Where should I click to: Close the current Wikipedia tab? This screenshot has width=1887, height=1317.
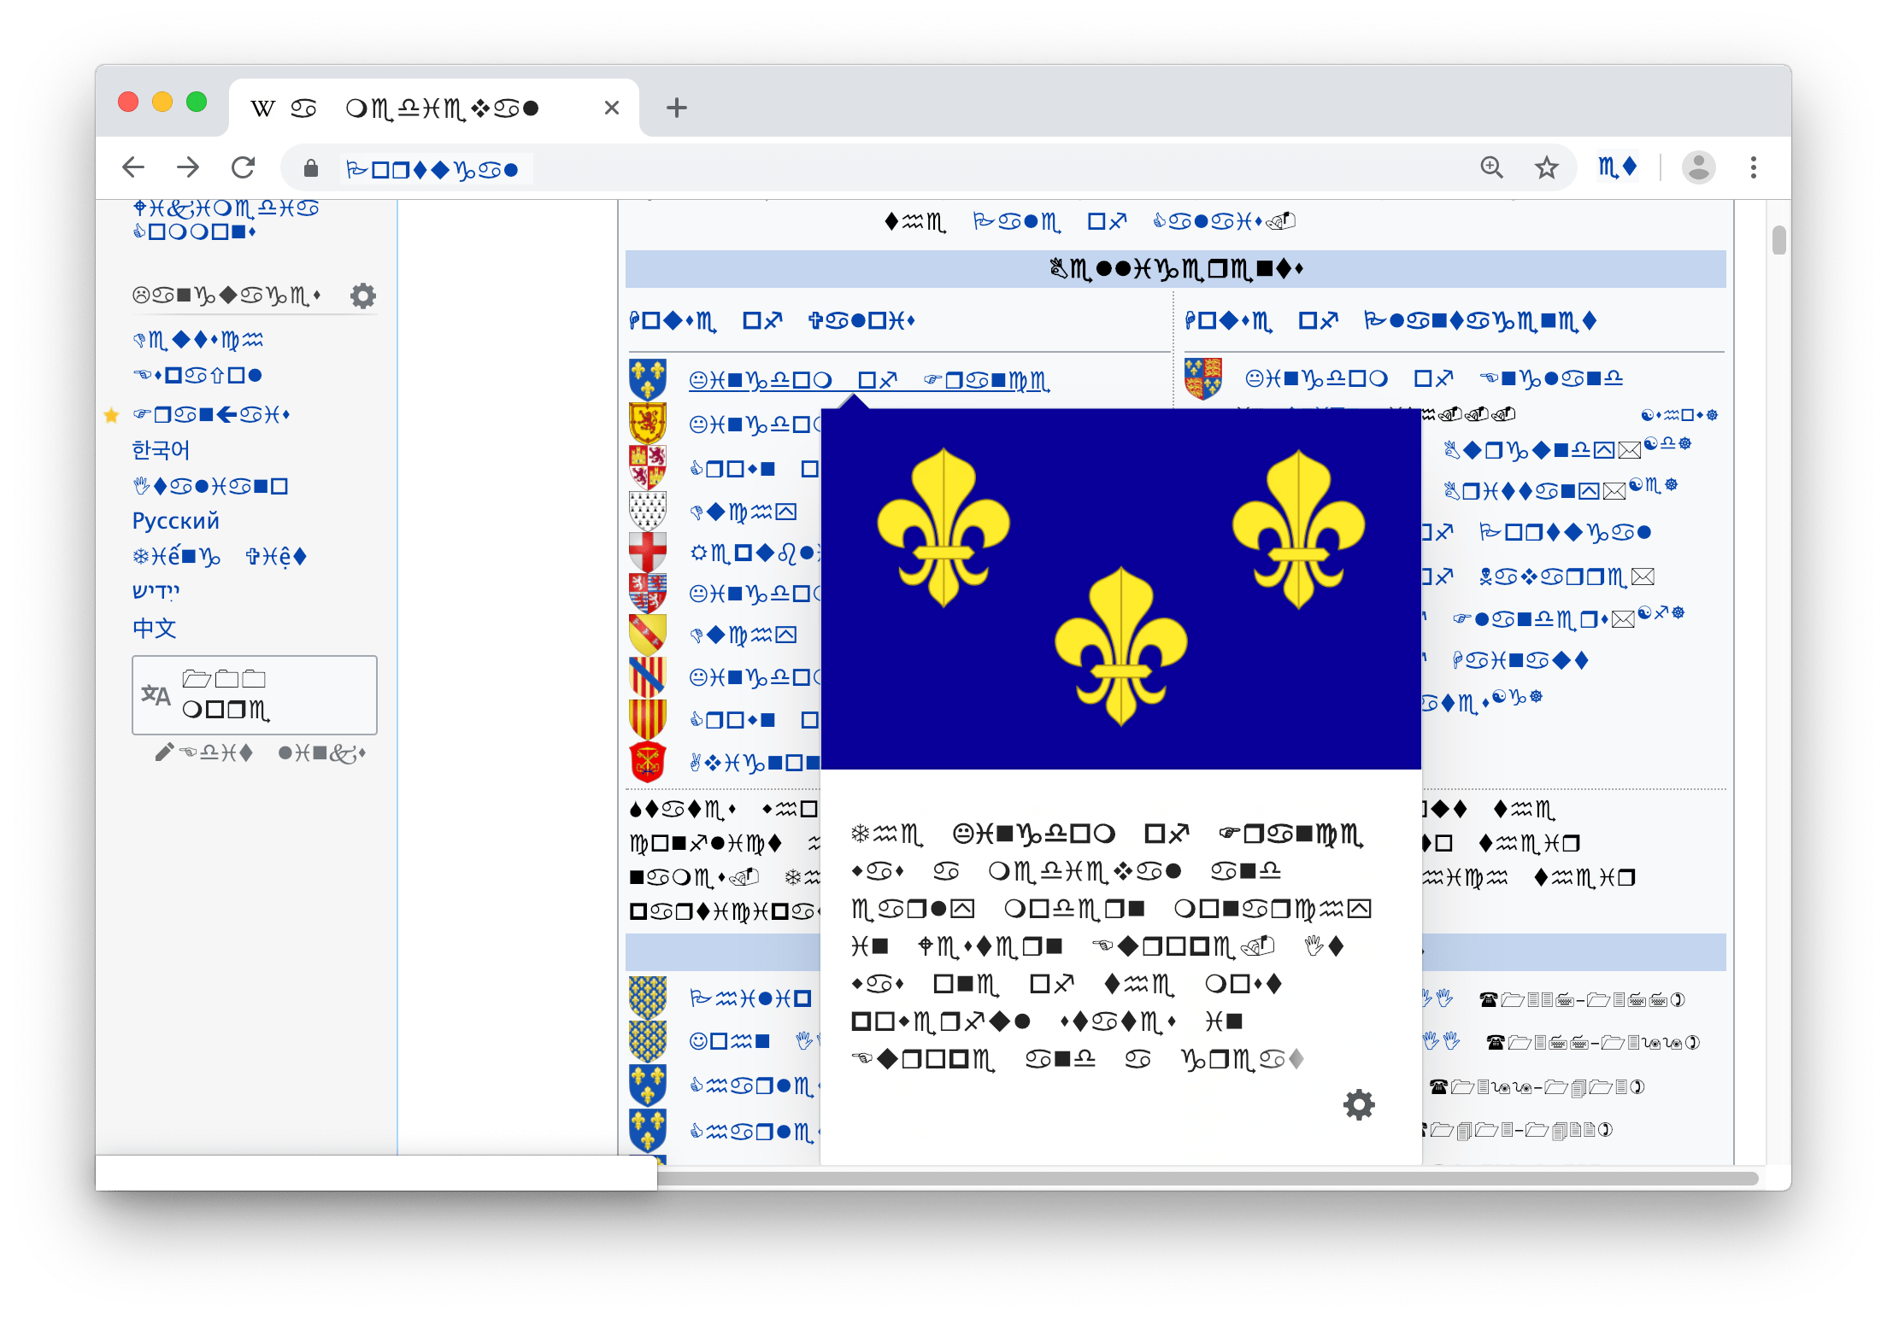[x=611, y=108]
